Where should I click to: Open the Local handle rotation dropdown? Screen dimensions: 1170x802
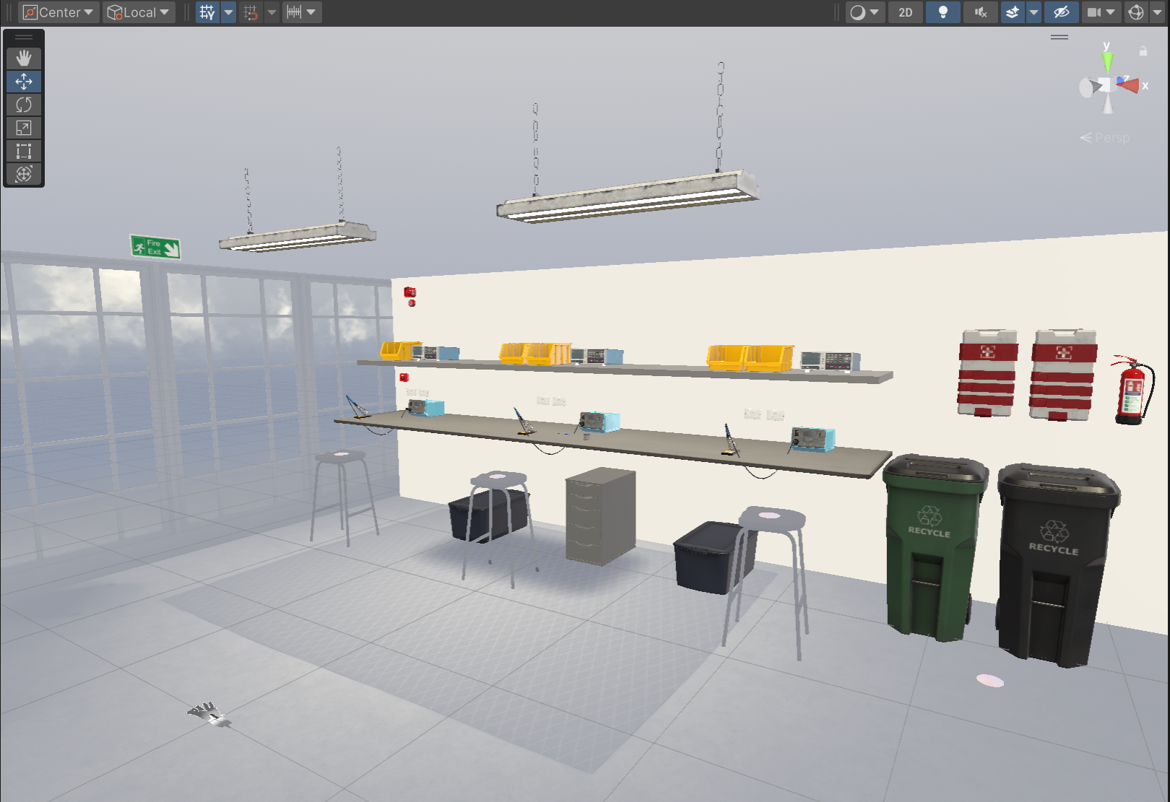[x=139, y=12]
